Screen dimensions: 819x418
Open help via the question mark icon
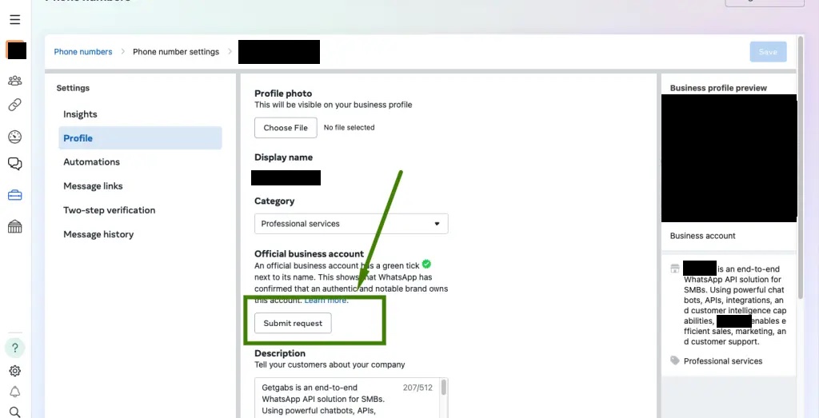tap(15, 348)
